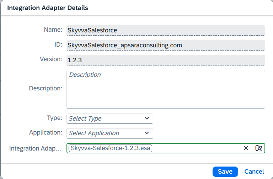The width and height of the screenshot is (273, 179).
Task: Select the Skyvva-Salesforce-1.2.3.esa file token
Action: [x=111, y=148]
